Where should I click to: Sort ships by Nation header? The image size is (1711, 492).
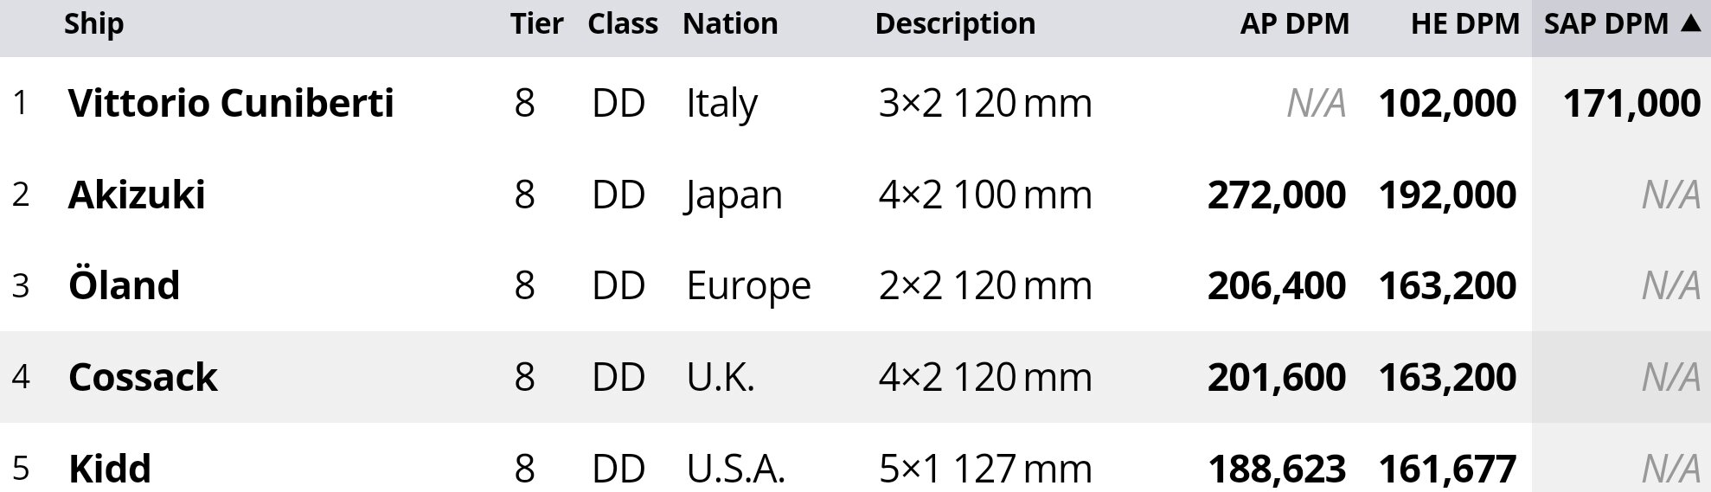729,24
